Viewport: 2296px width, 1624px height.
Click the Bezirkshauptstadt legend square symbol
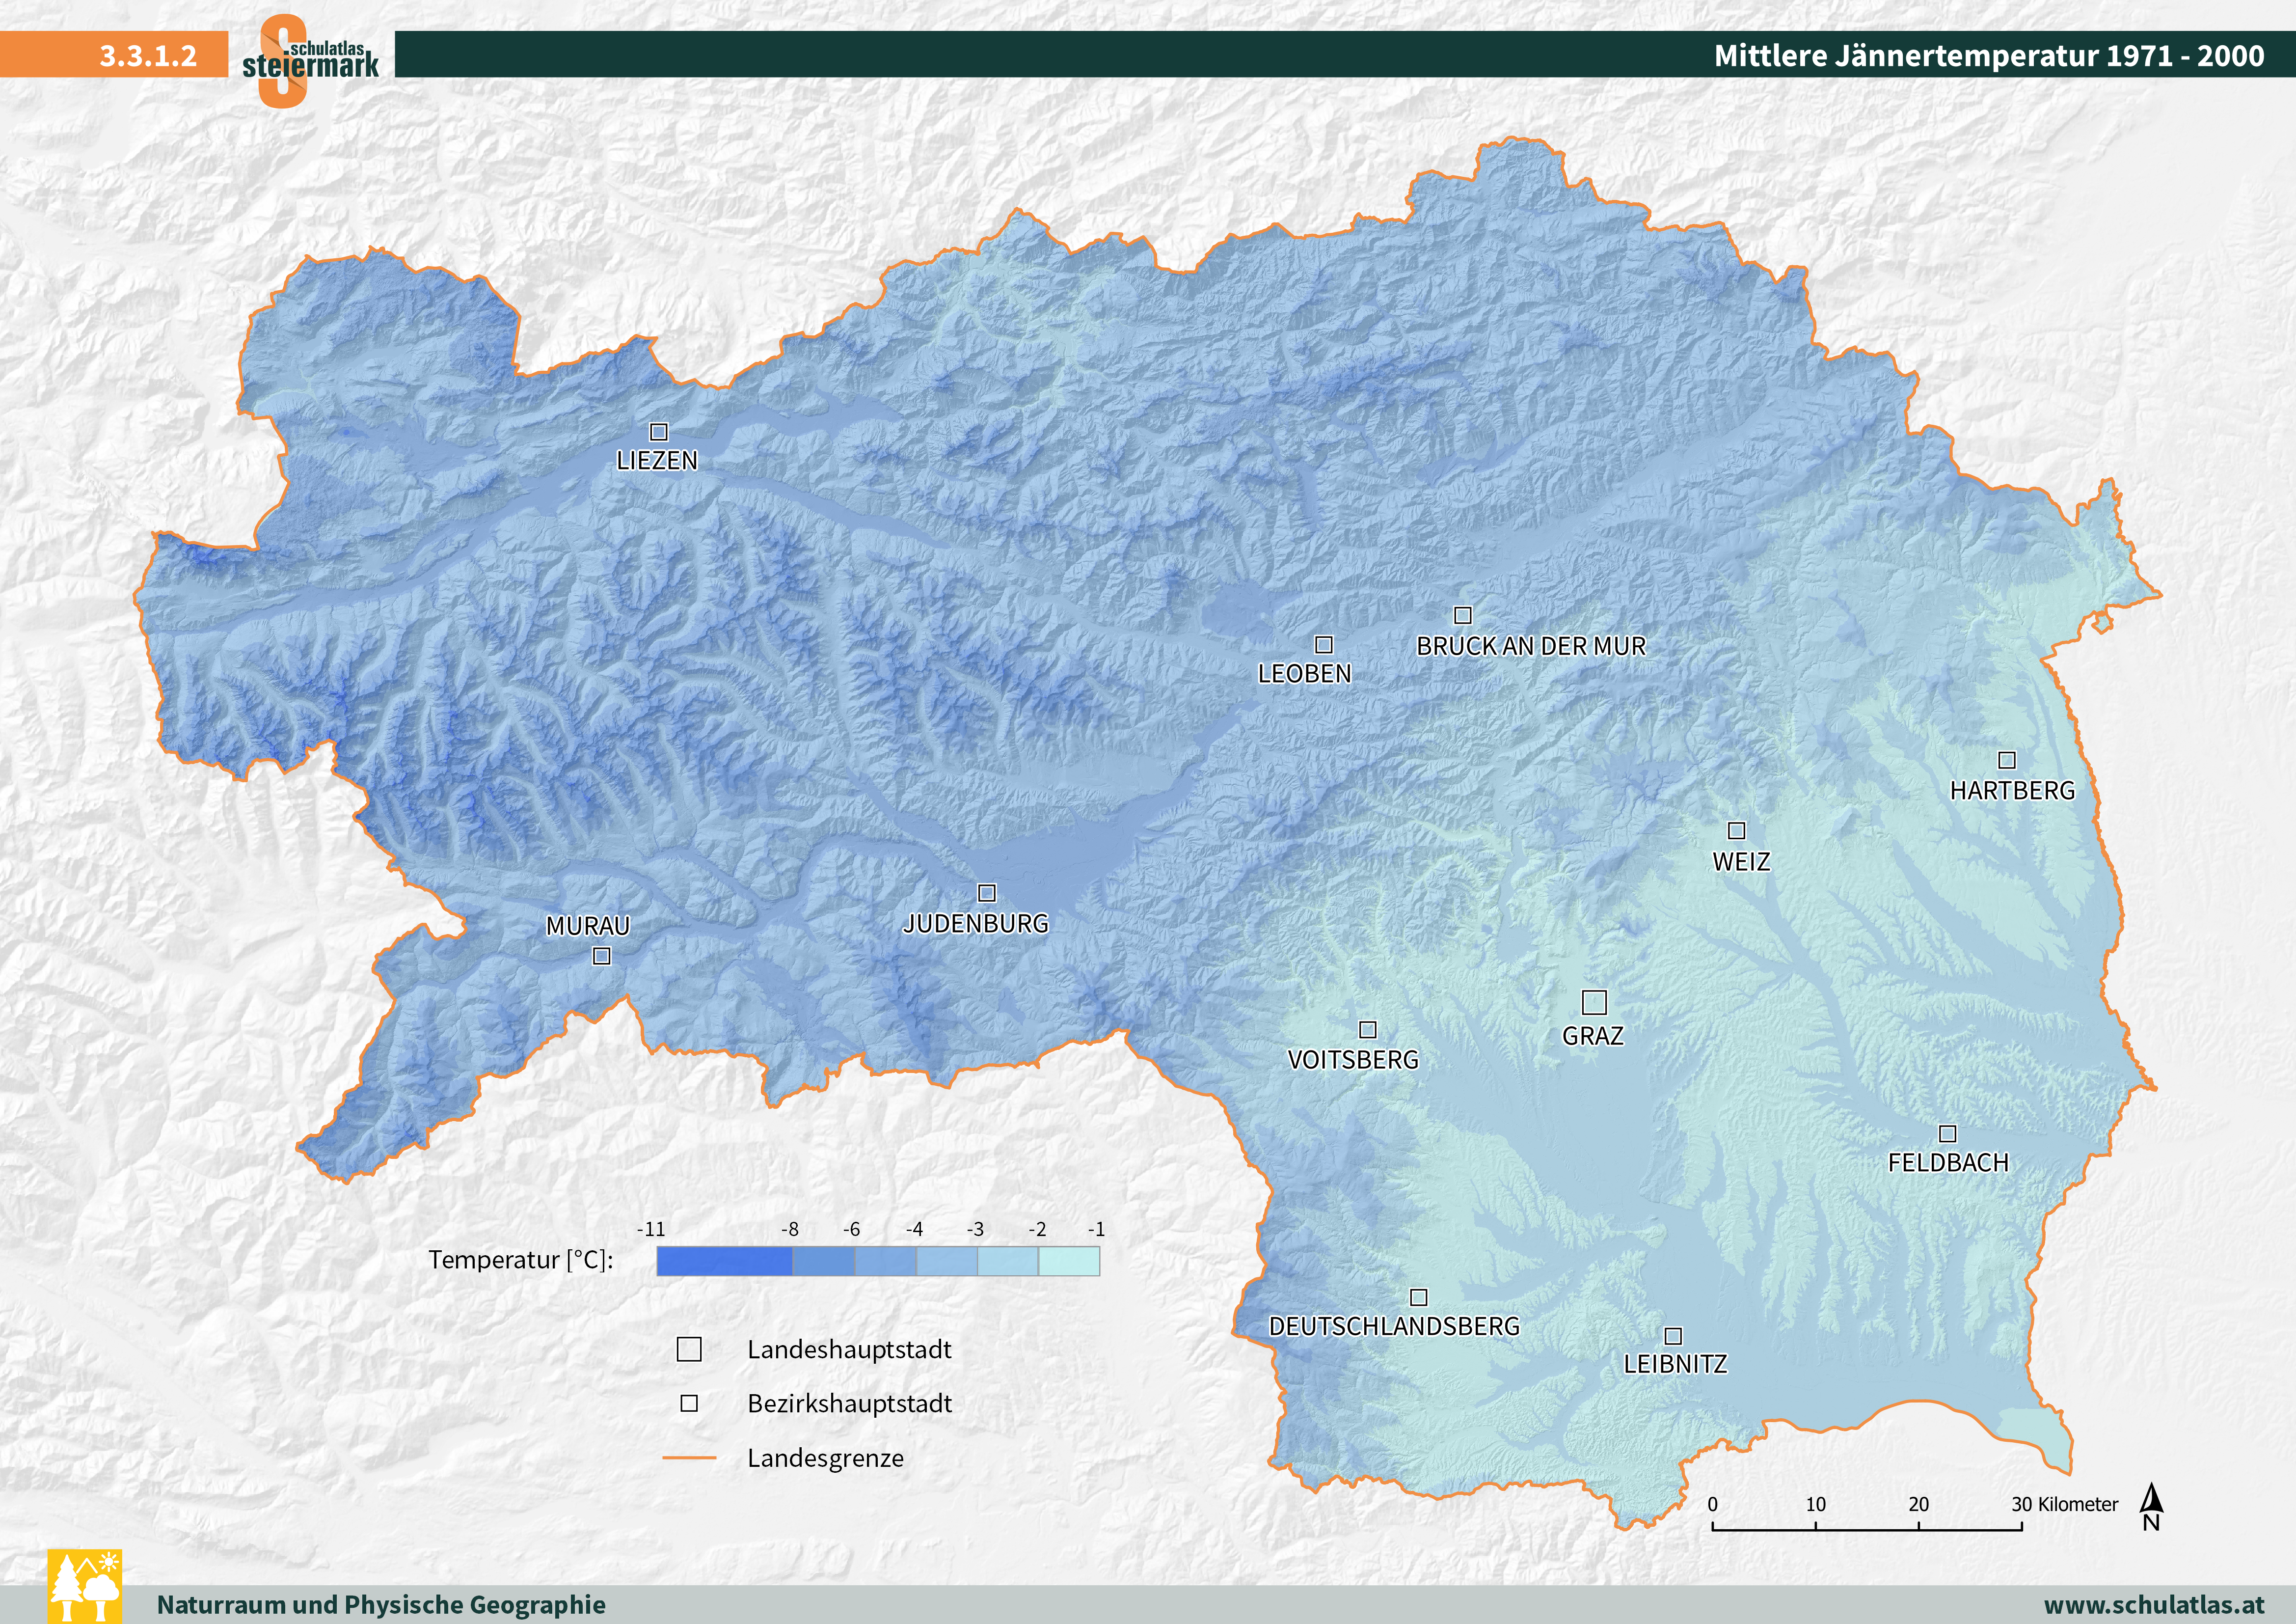[x=689, y=1403]
